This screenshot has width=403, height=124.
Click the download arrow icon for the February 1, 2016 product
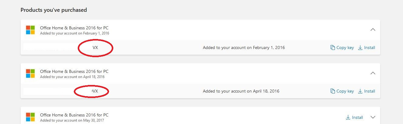(360, 48)
